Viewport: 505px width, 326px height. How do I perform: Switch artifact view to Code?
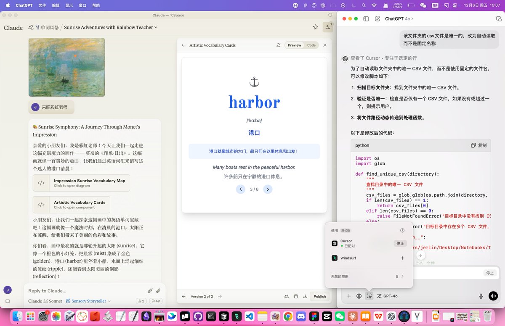click(x=311, y=45)
